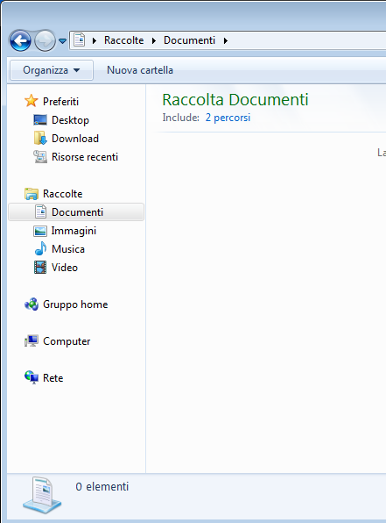
Task: Click the greyed Forward arrow button
Action: (x=45, y=40)
